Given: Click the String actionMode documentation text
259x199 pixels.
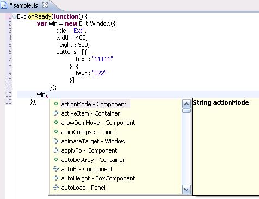Looking at the screenshot, I should point(220,102).
